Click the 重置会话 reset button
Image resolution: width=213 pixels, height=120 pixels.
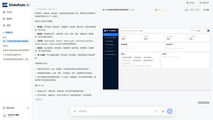(x=204, y=3)
